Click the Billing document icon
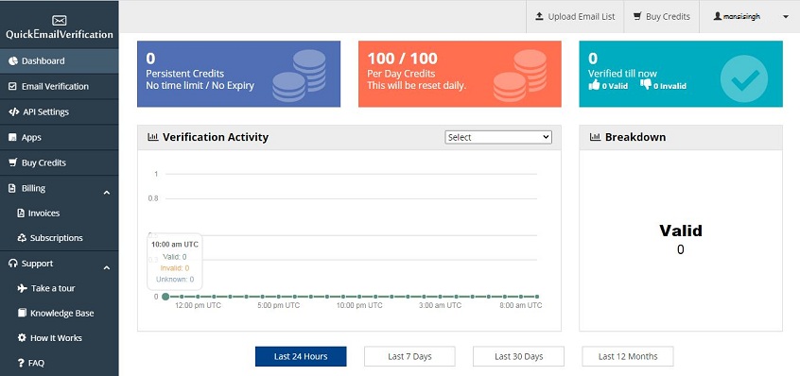The width and height of the screenshot is (800, 376). pos(12,188)
